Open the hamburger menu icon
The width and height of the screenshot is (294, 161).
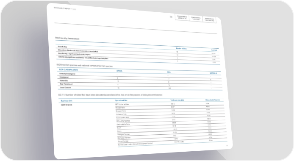[171, 17]
